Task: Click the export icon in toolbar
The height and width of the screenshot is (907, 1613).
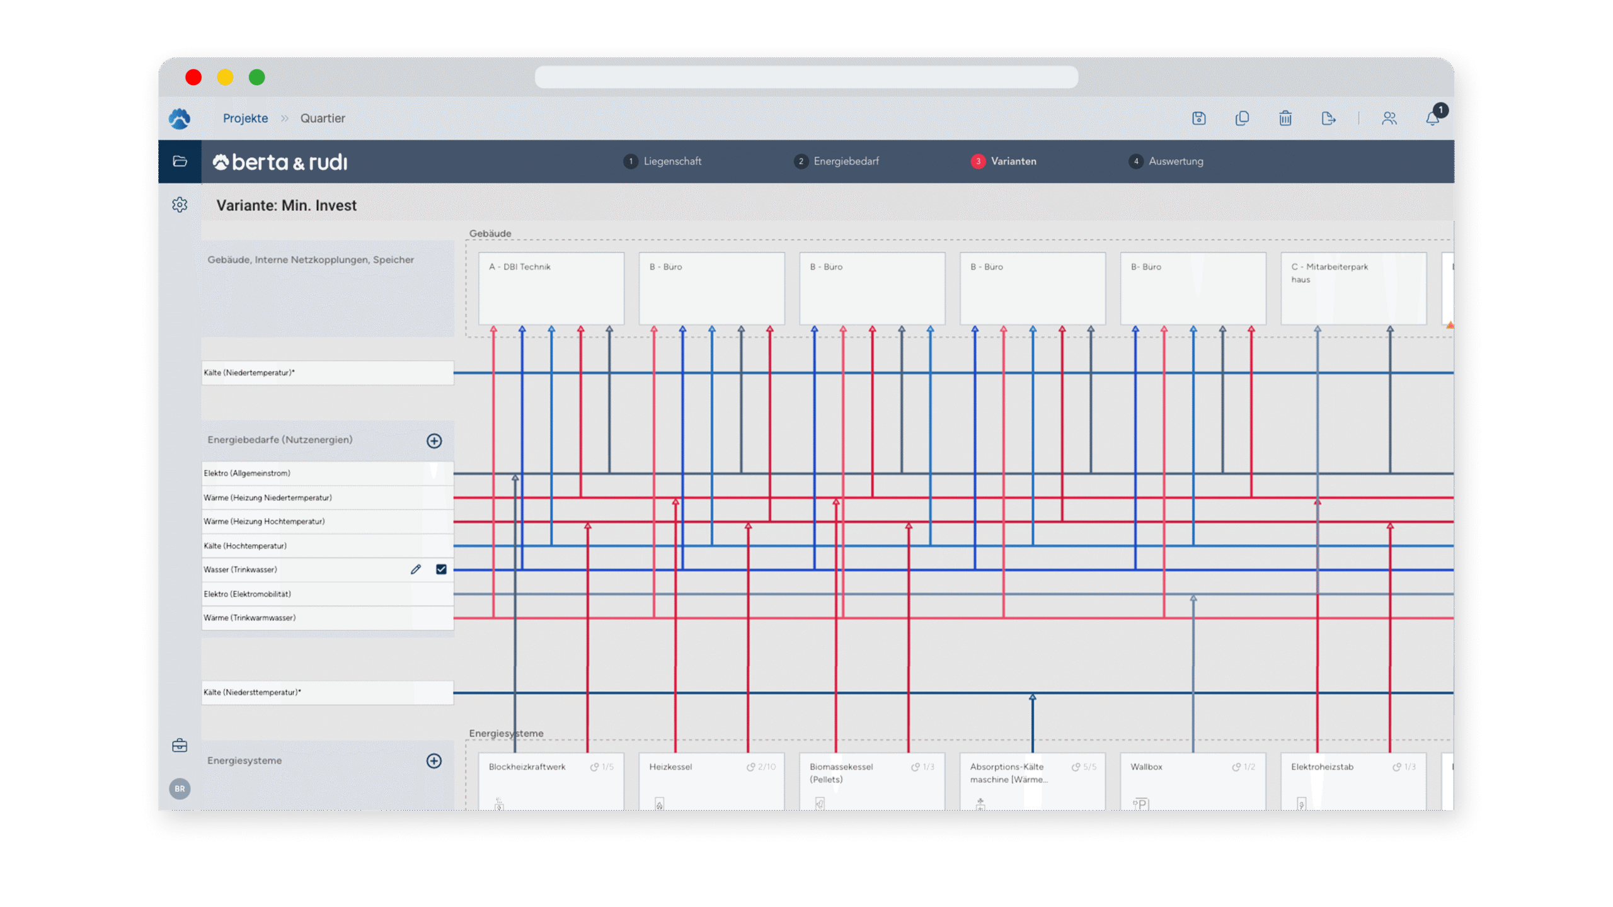Action: [1328, 118]
